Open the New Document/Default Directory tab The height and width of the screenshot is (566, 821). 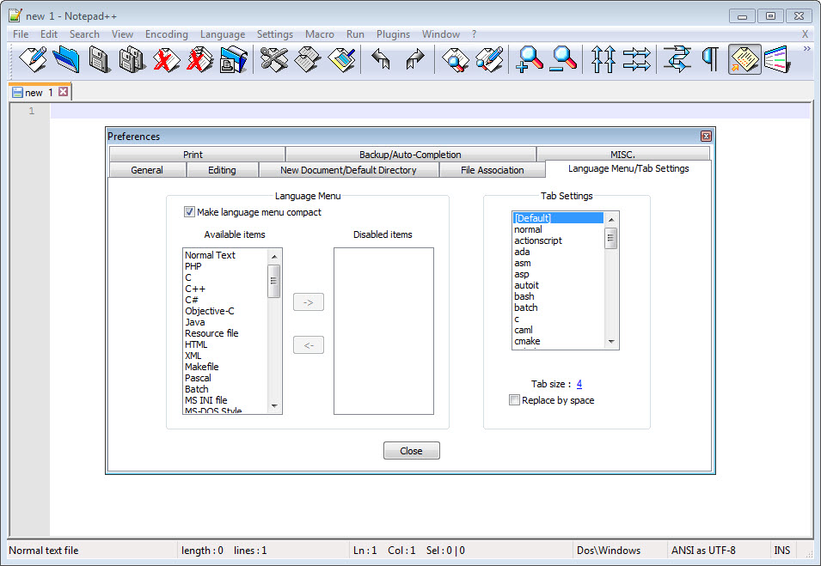[x=349, y=170]
